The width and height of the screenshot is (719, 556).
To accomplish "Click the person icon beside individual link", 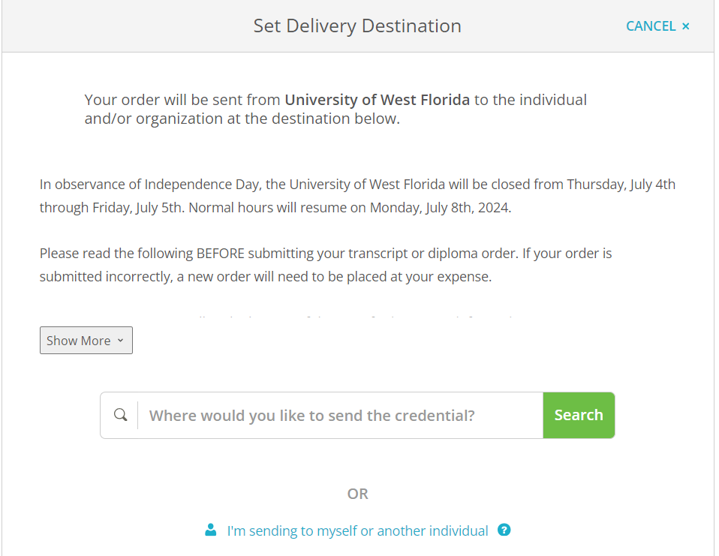I will [x=210, y=530].
